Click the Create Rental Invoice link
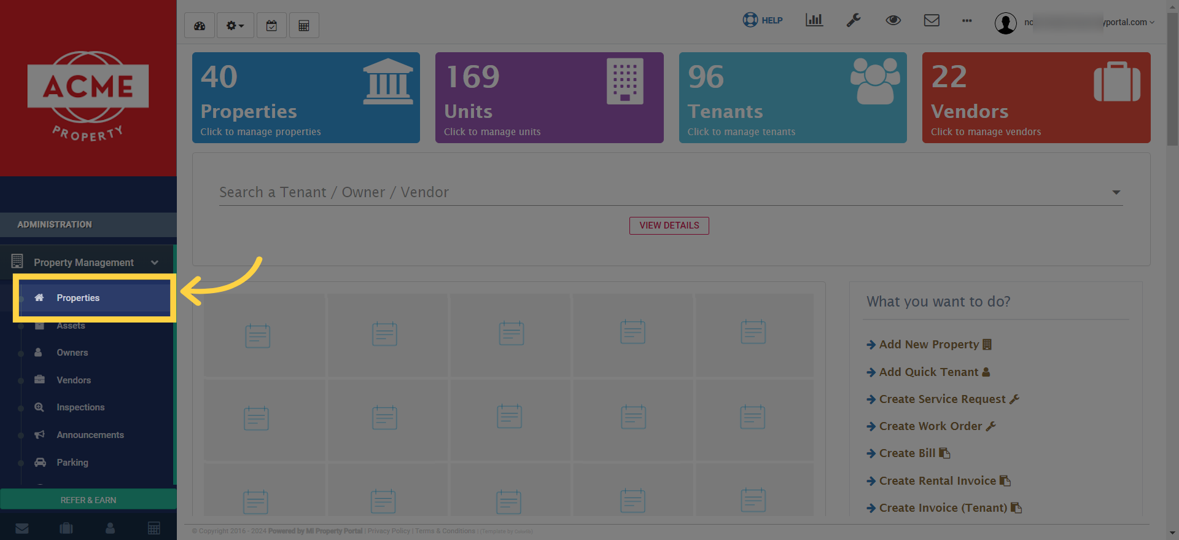Screen dimensions: 1179x540 (938, 481)
